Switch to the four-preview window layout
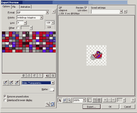 tap(99, 100)
